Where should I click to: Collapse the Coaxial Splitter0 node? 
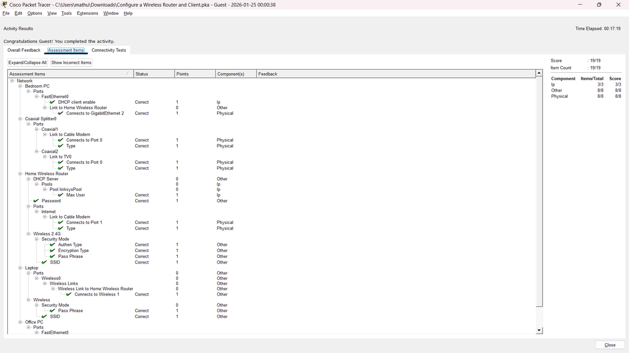[20, 119]
